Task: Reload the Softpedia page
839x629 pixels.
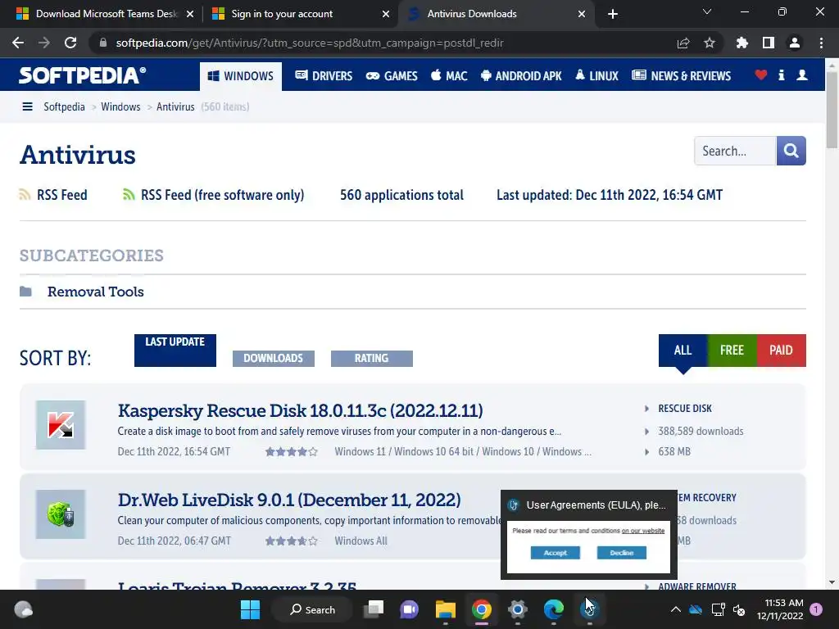Action: pos(70,43)
